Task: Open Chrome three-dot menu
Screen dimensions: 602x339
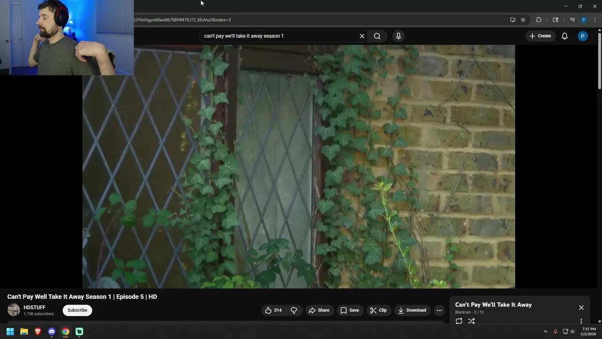Action: click(x=595, y=20)
